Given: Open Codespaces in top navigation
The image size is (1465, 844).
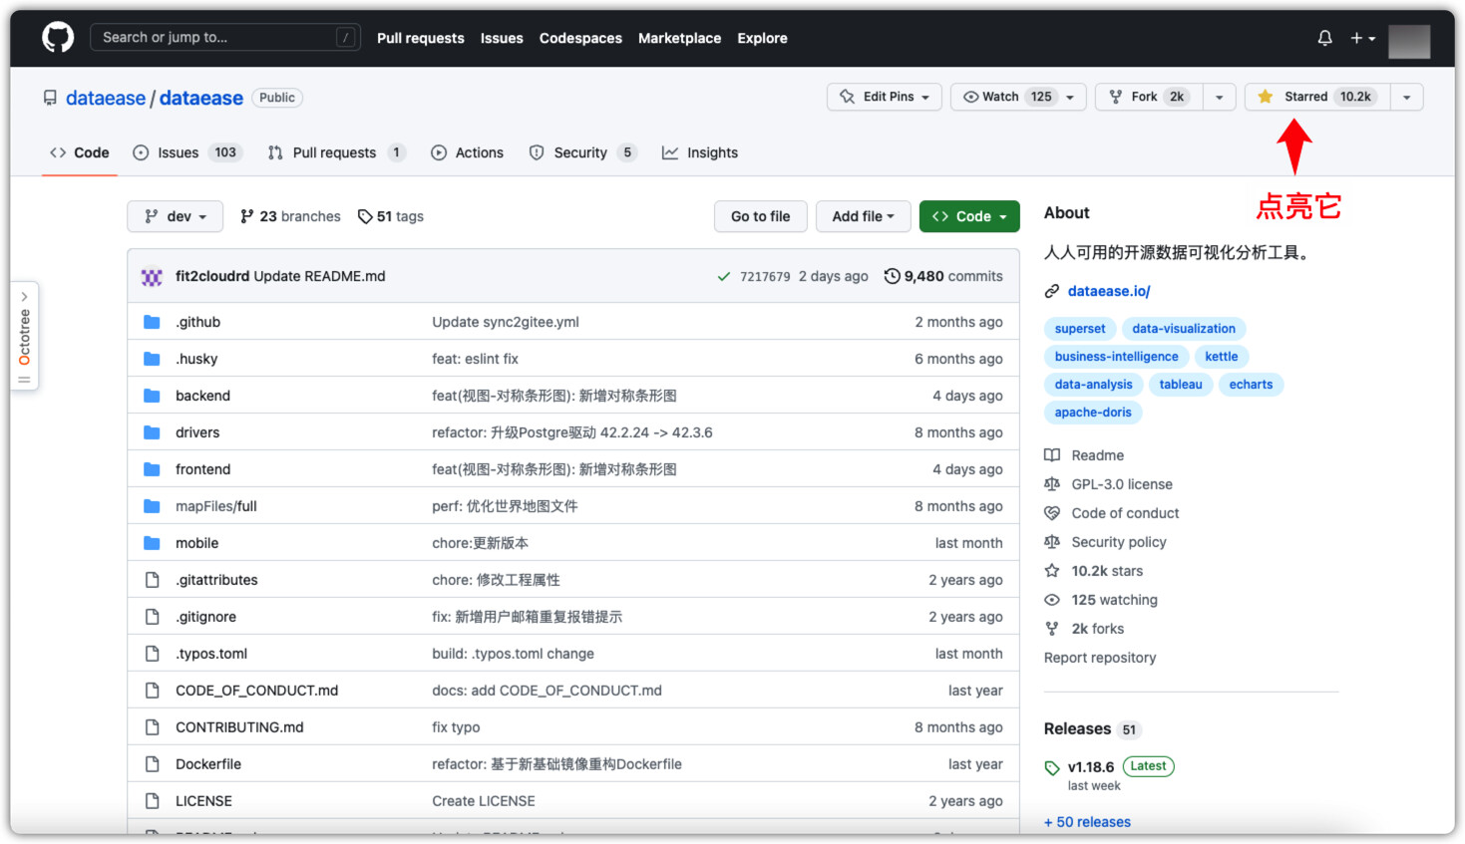Looking at the screenshot, I should [x=580, y=38].
